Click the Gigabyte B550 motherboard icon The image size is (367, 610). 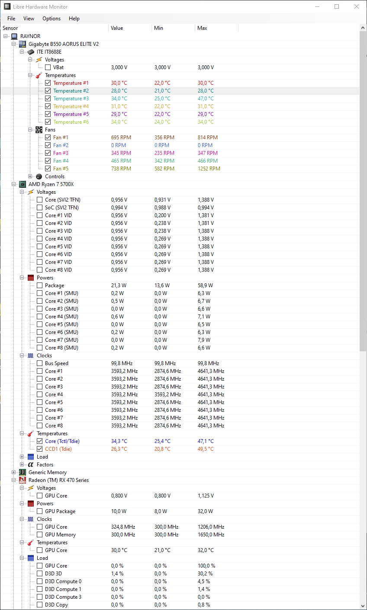(23, 44)
